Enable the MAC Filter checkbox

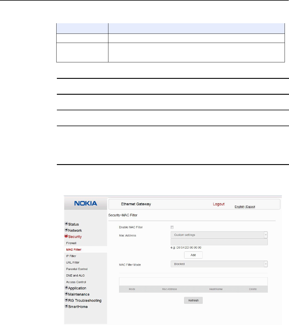click(172, 227)
